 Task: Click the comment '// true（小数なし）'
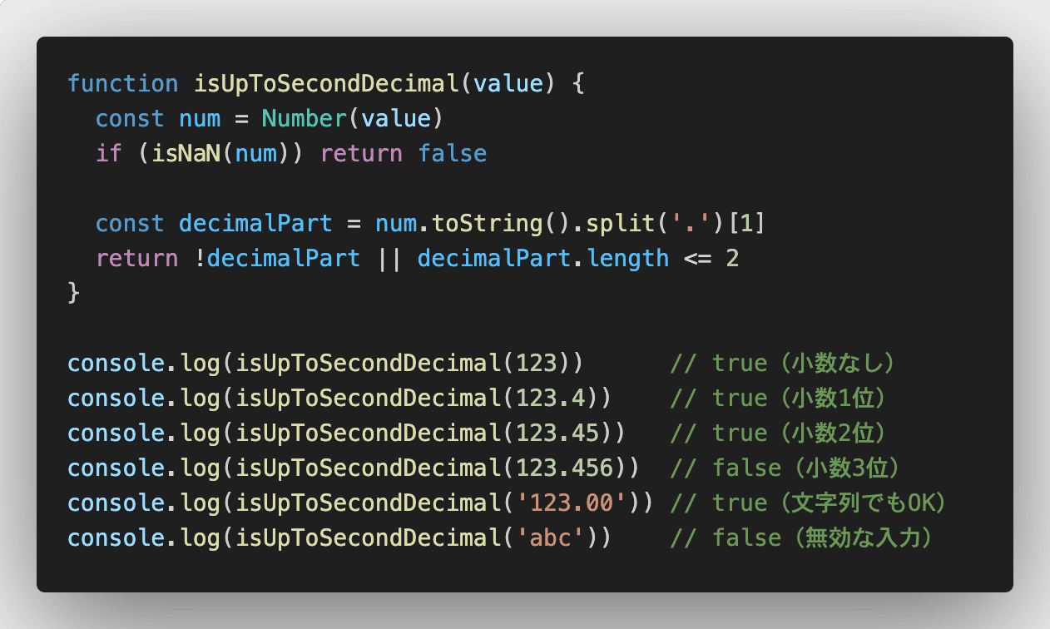click(783, 364)
